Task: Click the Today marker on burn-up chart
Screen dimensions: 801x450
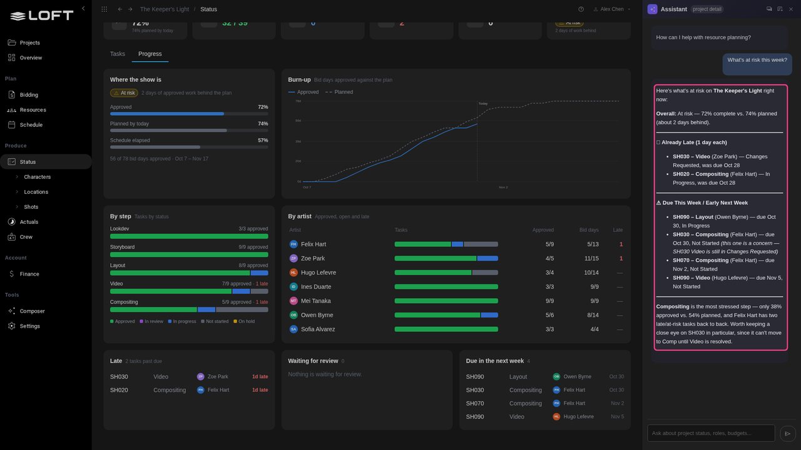Action: click(482, 104)
